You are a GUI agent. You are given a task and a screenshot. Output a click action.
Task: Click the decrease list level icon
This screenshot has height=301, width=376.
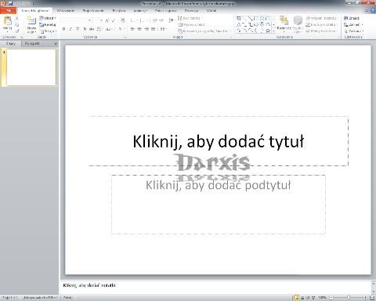click(154, 20)
